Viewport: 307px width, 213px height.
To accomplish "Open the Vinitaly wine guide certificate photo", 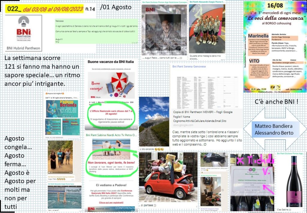I will point(252,182).
